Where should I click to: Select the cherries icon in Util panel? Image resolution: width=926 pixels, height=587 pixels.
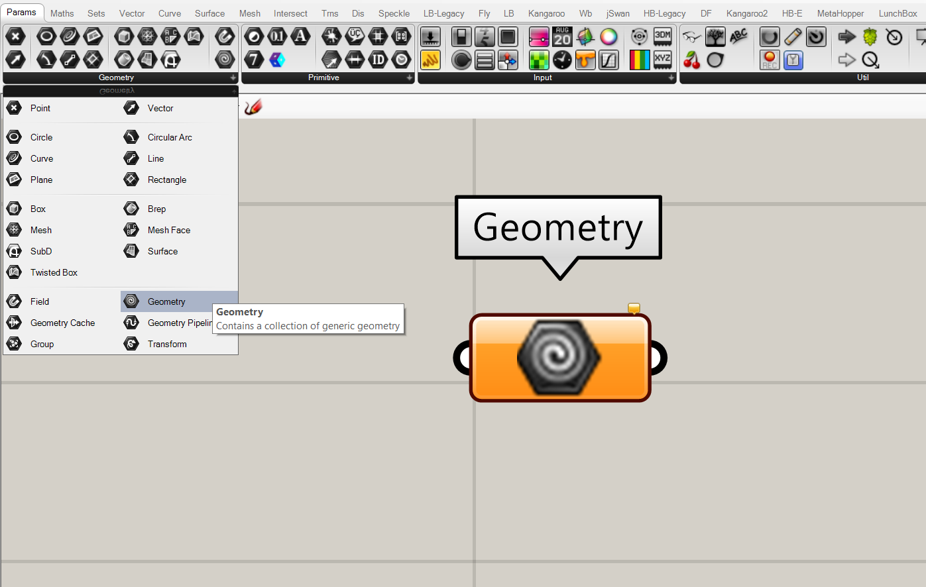pyautogui.click(x=692, y=60)
